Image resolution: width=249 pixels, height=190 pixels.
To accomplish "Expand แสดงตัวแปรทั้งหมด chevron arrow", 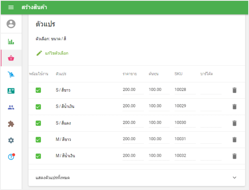I will (235, 177).
